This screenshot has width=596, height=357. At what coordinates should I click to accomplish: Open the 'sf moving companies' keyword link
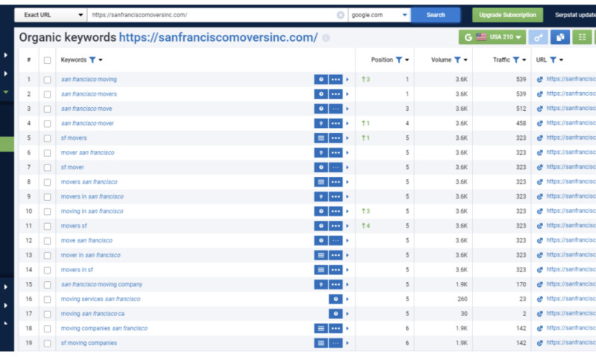point(89,344)
